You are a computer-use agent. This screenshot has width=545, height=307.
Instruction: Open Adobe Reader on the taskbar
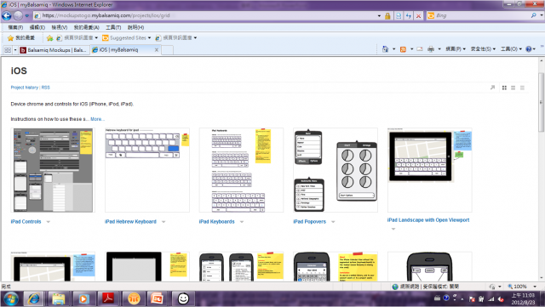click(x=108, y=298)
